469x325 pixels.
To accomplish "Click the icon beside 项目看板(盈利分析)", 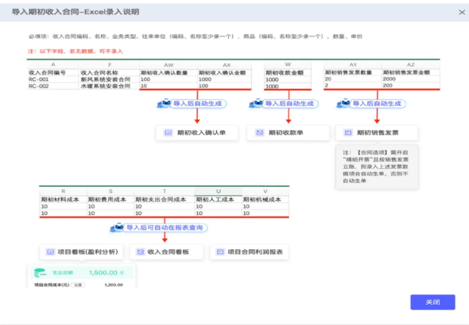I will 50,252.
